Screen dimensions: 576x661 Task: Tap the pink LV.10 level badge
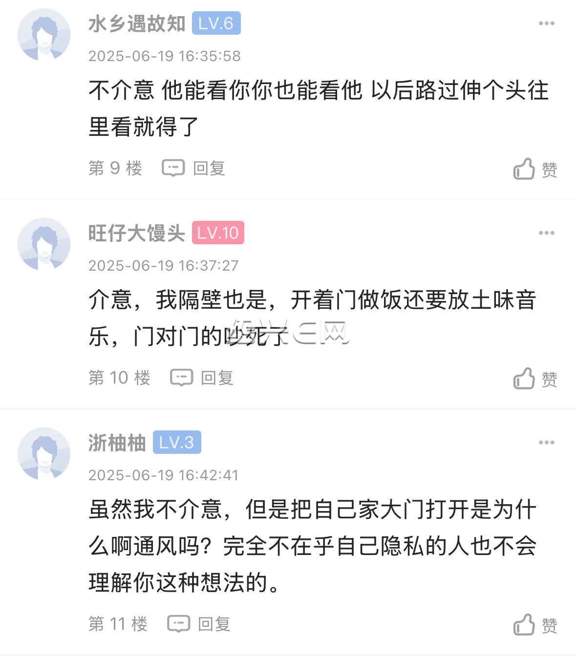coord(218,233)
